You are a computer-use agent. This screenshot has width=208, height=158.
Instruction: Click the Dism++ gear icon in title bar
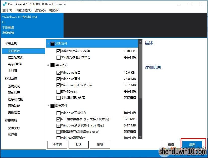pos(5,4)
